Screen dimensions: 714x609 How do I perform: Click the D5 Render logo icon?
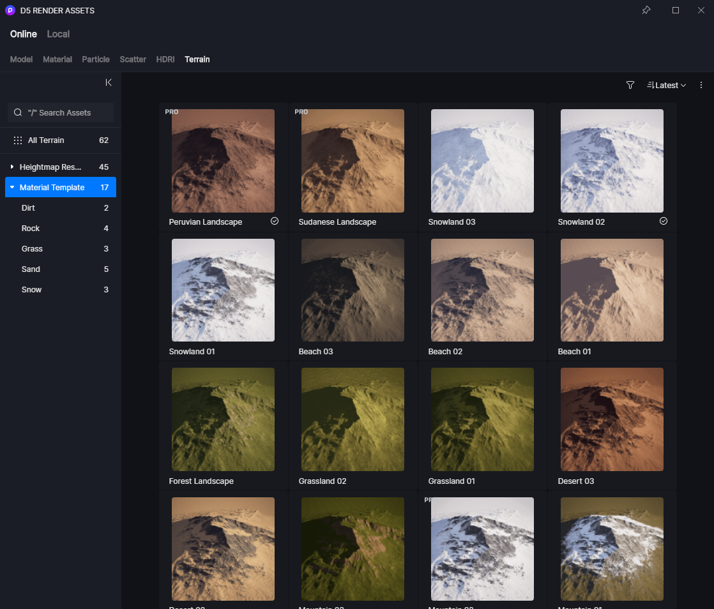pyautogui.click(x=10, y=10)
